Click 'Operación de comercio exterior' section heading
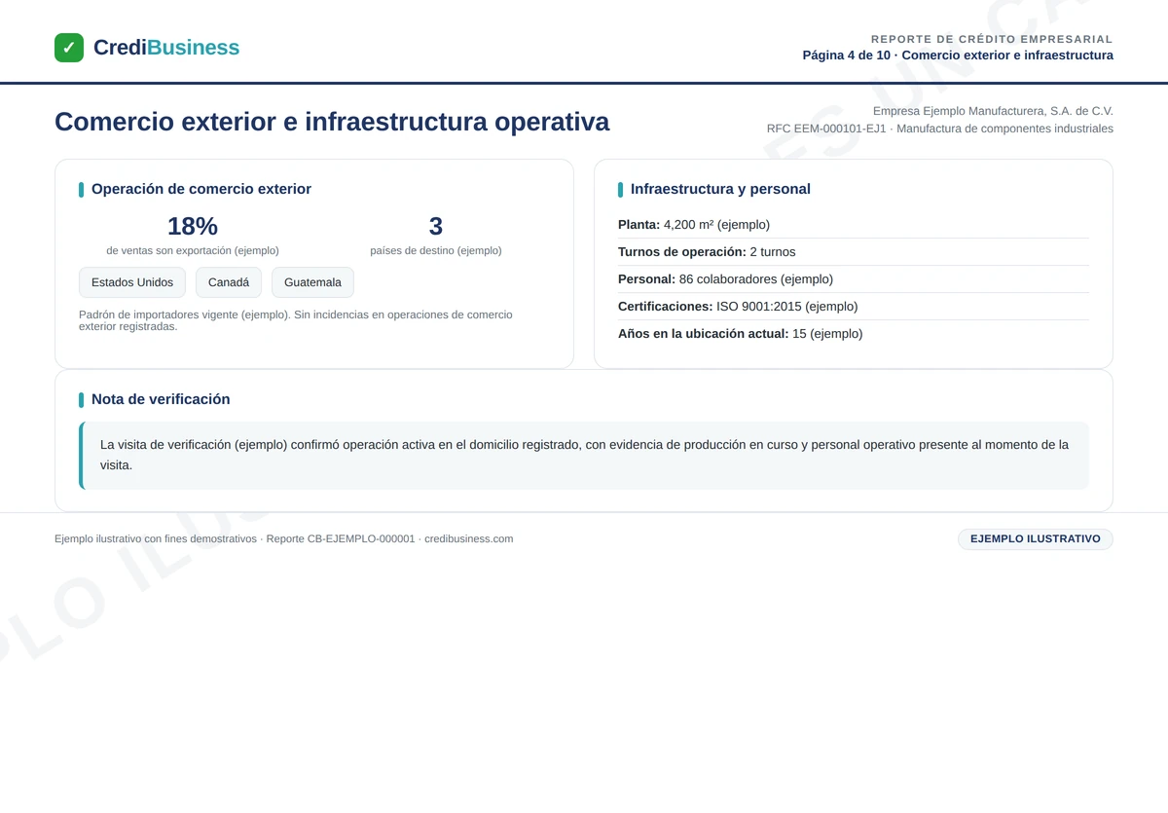 [201, 189]
